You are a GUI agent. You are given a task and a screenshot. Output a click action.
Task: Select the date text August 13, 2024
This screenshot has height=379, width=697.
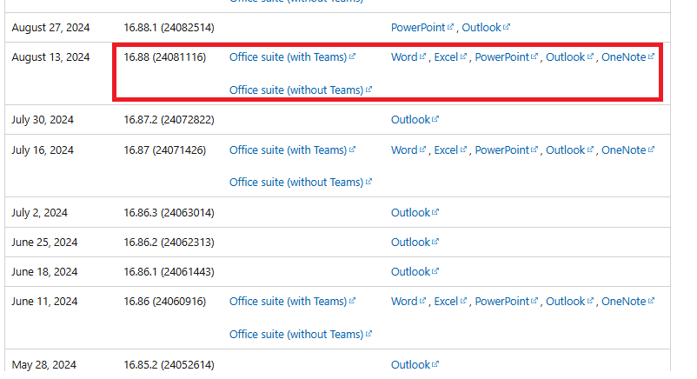tap(50, 57)
